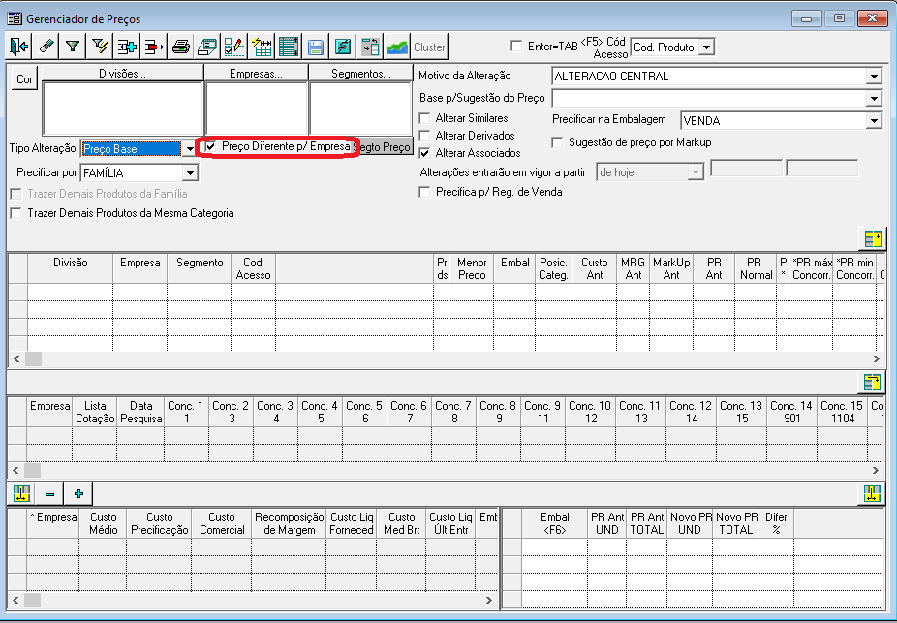Click the Menor Preco column header
897x623 pixels.
472,269
